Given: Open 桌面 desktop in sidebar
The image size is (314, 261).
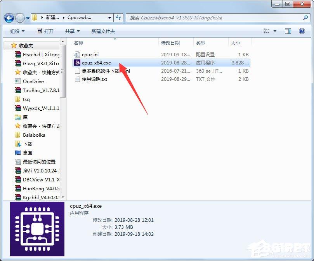Looking at the screenshot, I should [24, 153].
